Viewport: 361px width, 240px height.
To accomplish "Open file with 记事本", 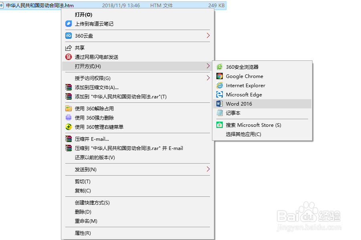I will [233, 113].
